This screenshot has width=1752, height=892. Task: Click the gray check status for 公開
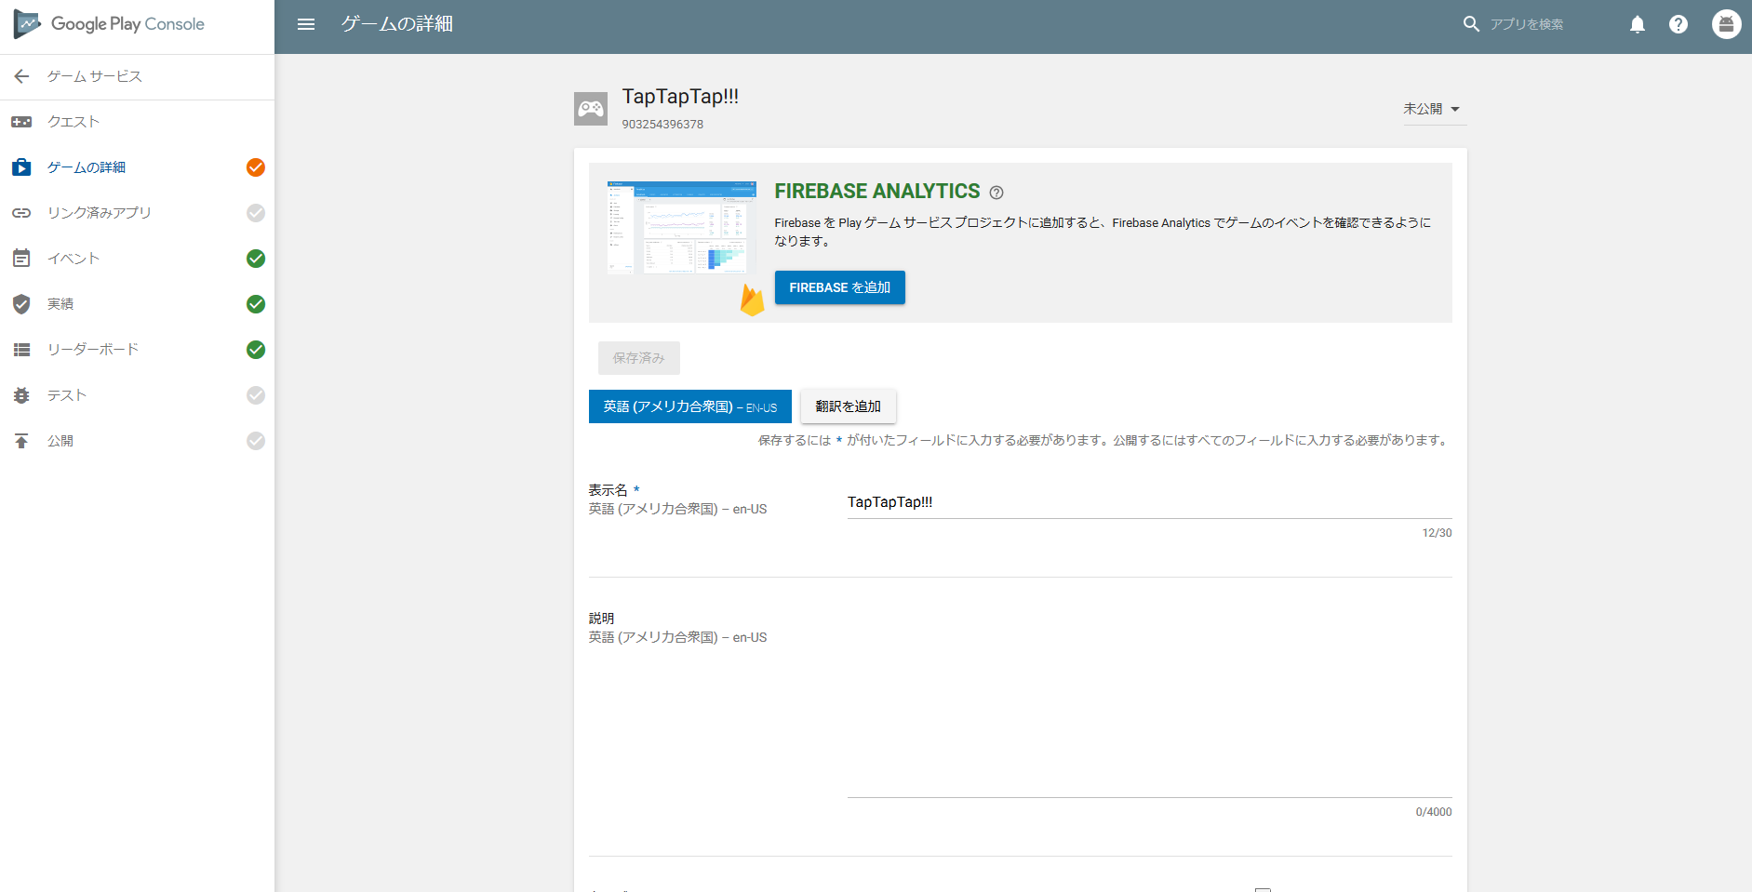pyautogui.click(x=256, y=441)
